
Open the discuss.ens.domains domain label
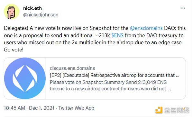click(72, 68)
